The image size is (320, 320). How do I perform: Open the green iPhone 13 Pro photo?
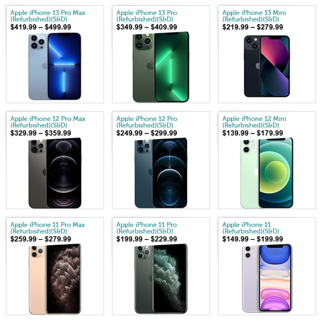pos(161,67)
